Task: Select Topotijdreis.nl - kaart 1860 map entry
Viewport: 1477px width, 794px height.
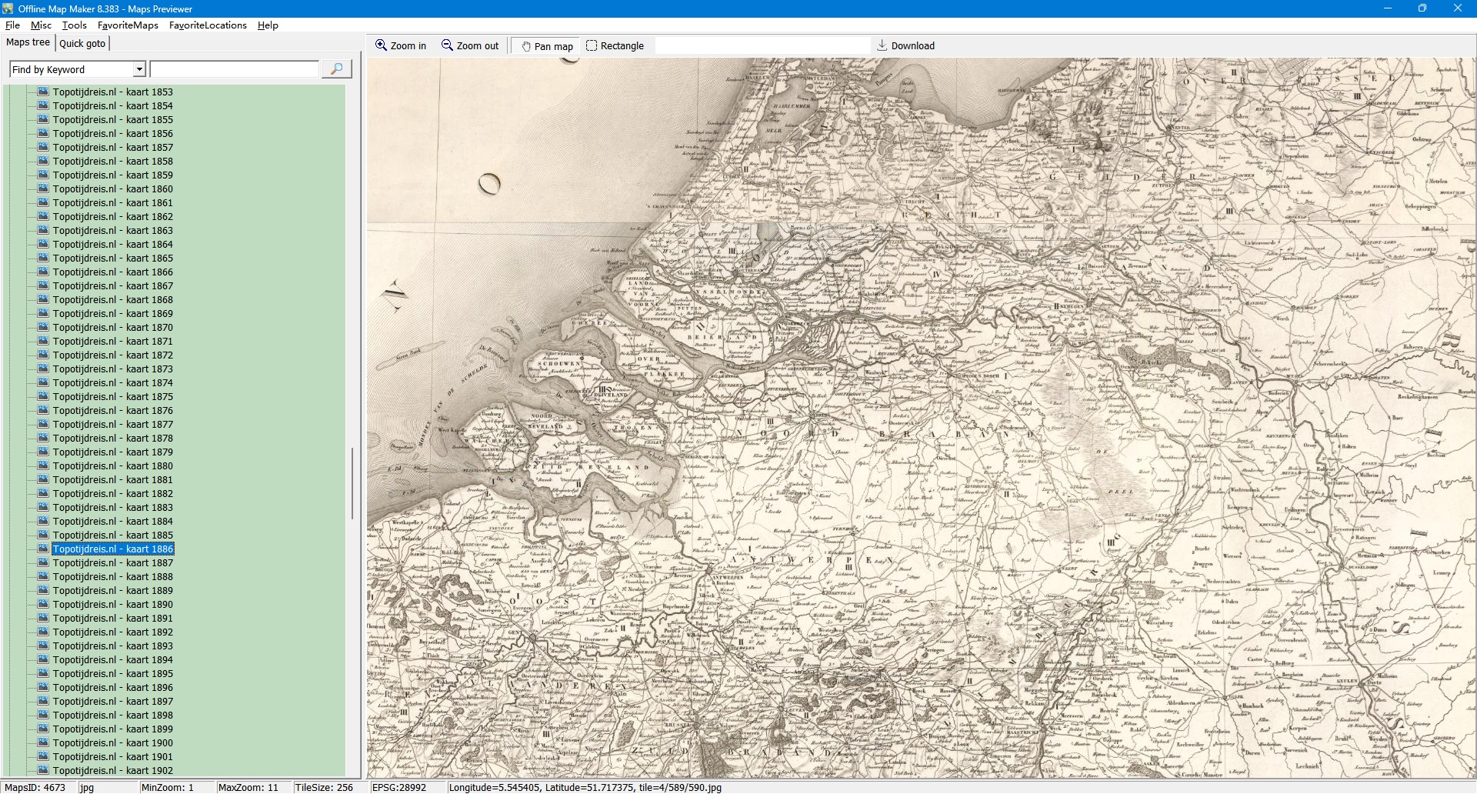Action: point(113,188)
